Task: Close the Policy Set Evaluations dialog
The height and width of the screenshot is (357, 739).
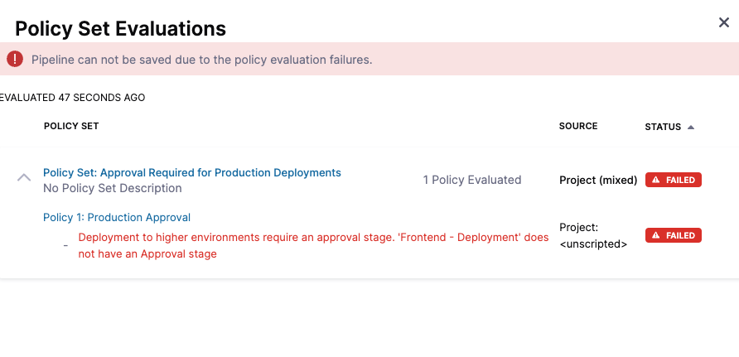Action: coord(723,23)
